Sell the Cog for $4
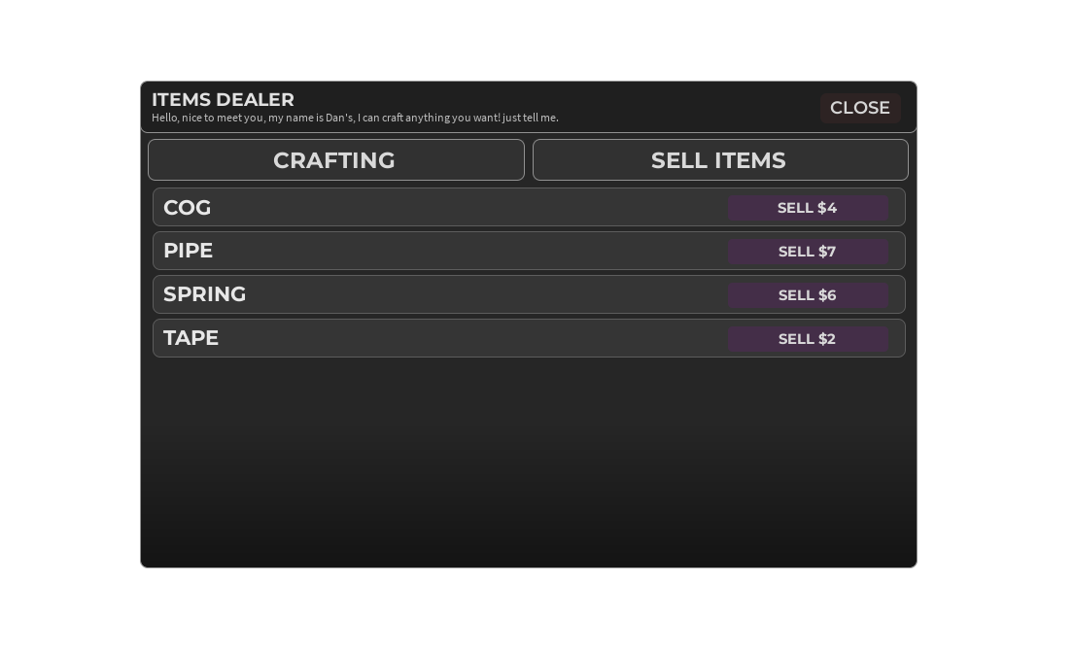1074x648 pixels. click(808, 208)
